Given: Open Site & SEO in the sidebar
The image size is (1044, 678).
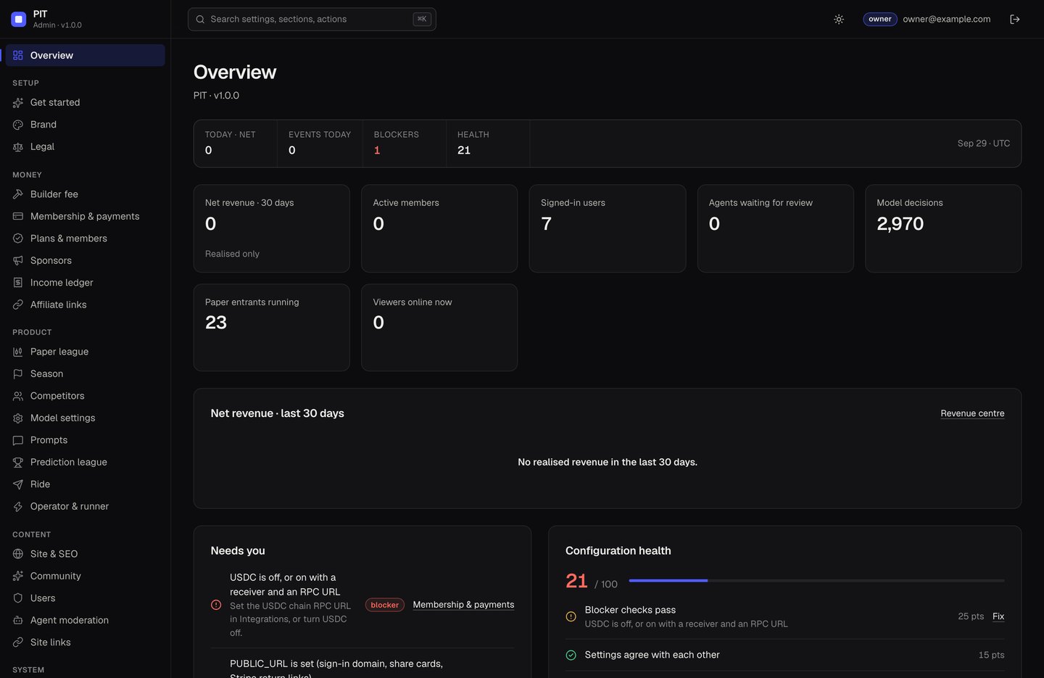Looking at the screenshot, I should (x=86, y=554).
